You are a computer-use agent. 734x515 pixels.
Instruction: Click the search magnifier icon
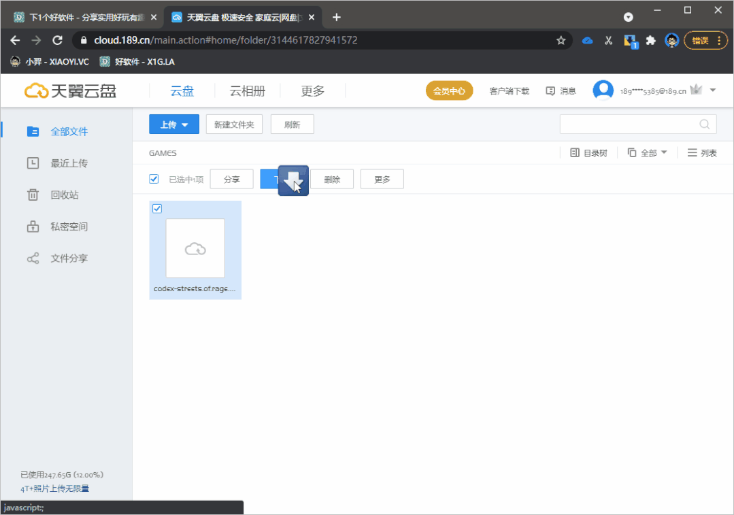704,124
